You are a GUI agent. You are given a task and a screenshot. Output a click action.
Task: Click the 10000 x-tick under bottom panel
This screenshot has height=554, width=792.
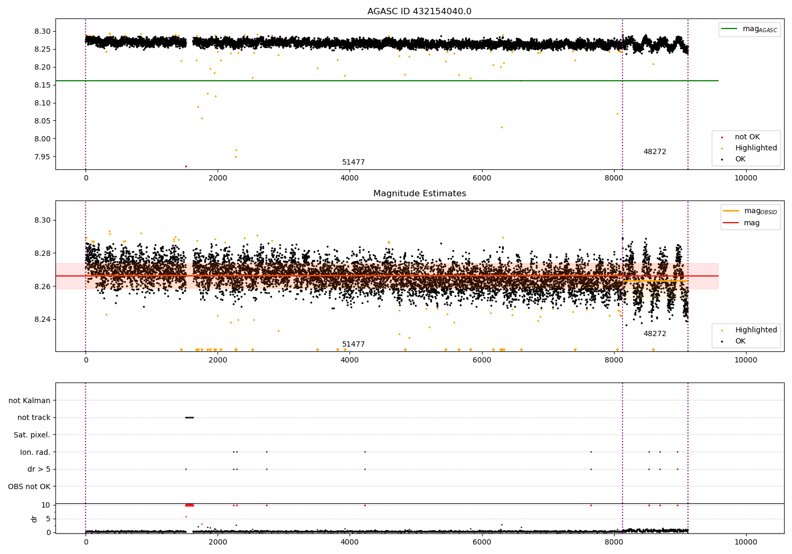pos(746,542)
